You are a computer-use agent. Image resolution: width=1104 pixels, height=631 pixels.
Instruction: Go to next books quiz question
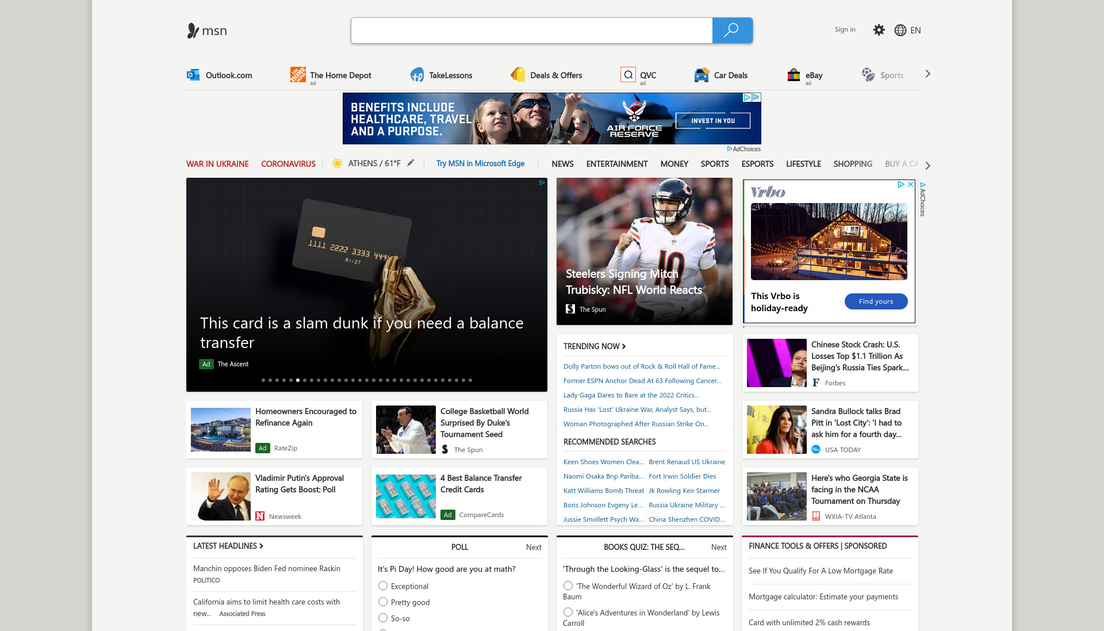(719, 547)
